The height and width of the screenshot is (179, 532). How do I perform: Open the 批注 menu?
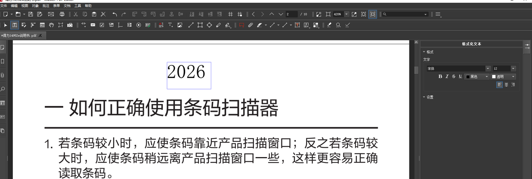(46, 6)
